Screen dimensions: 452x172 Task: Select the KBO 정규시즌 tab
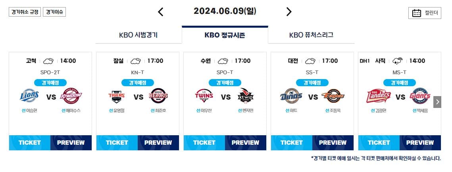click(x=225, y=35)
